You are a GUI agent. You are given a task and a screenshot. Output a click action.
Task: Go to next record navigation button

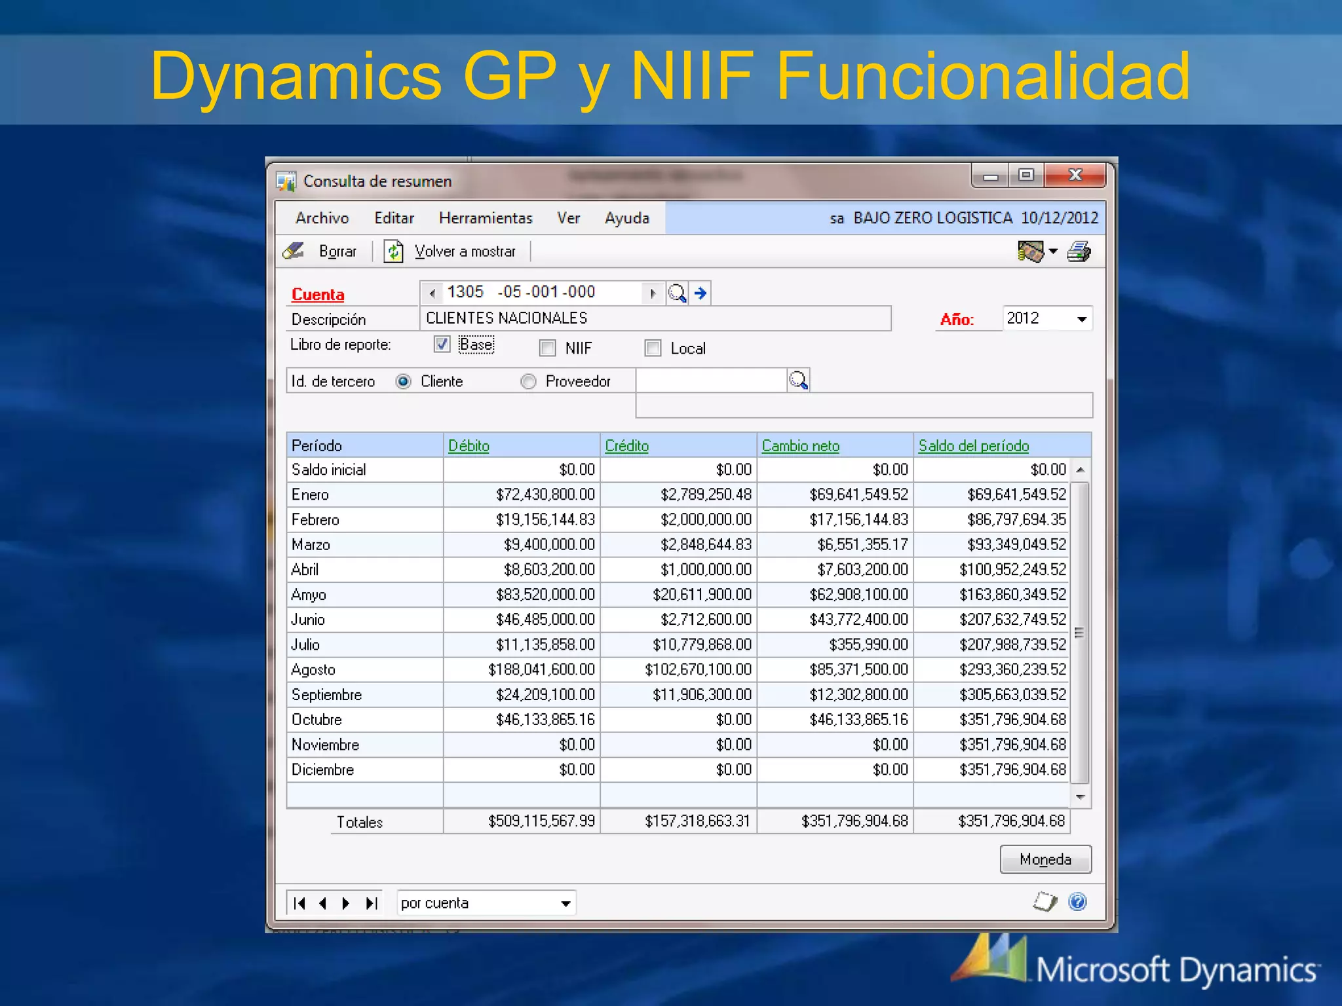(346, 903)
